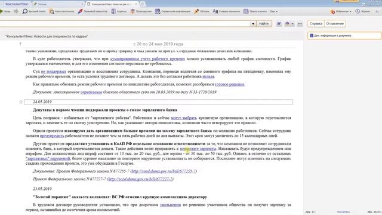Open the определение link

coord(91,92)
